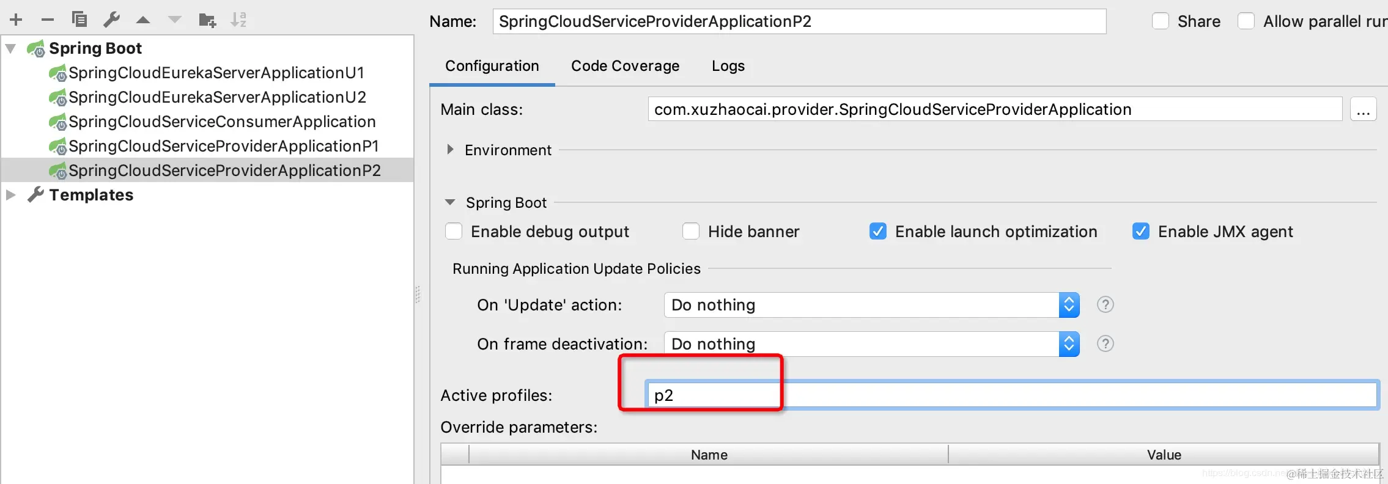Select SpringCloudEurekaServerApplicationU1 configuration

pos(216,73)
